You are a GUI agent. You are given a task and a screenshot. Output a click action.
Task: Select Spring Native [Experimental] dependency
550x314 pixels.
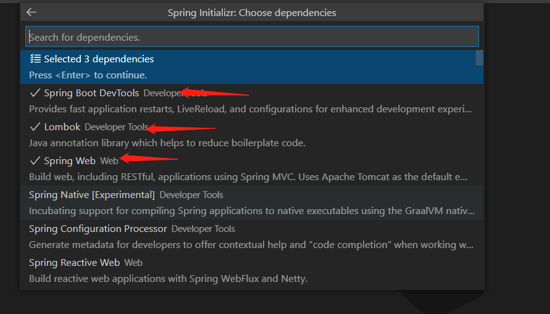92,195
